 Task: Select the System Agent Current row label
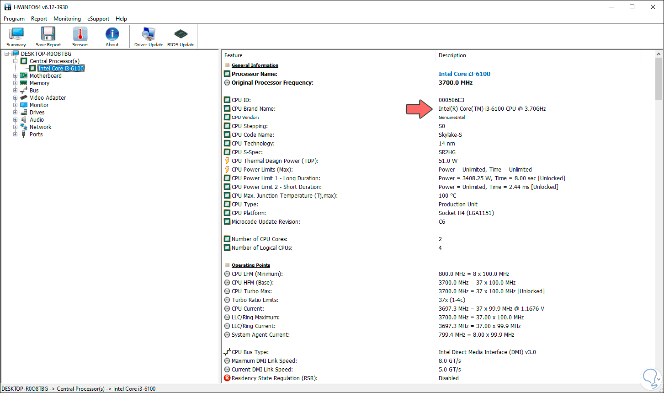point(260,335)
